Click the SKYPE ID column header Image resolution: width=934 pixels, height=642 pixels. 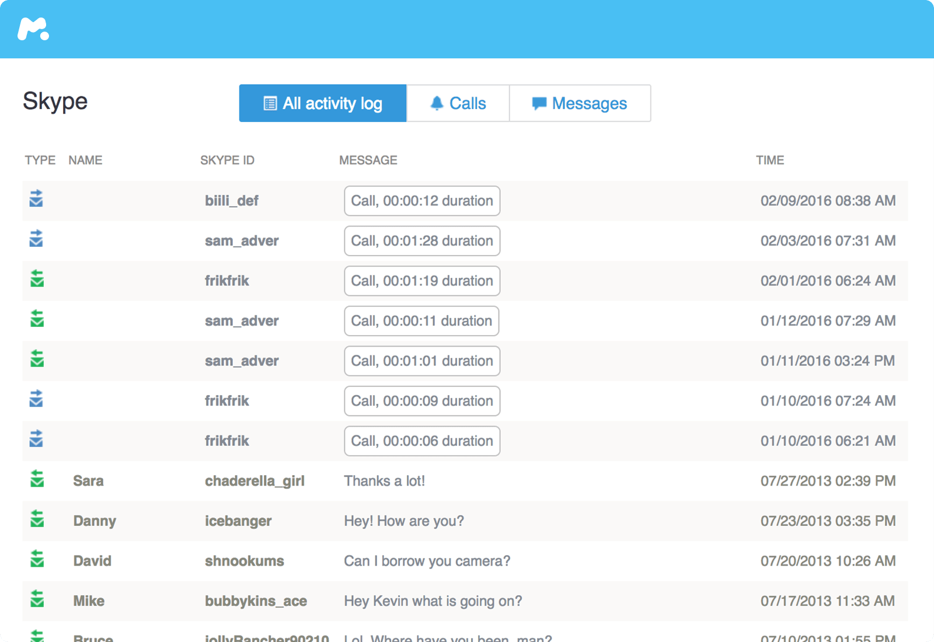coord(227,160)
